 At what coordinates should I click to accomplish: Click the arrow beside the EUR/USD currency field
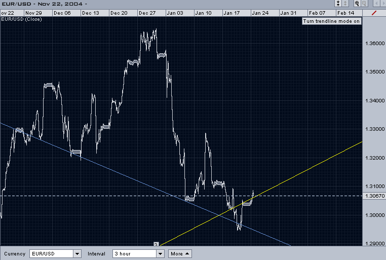tap(77, 253)
